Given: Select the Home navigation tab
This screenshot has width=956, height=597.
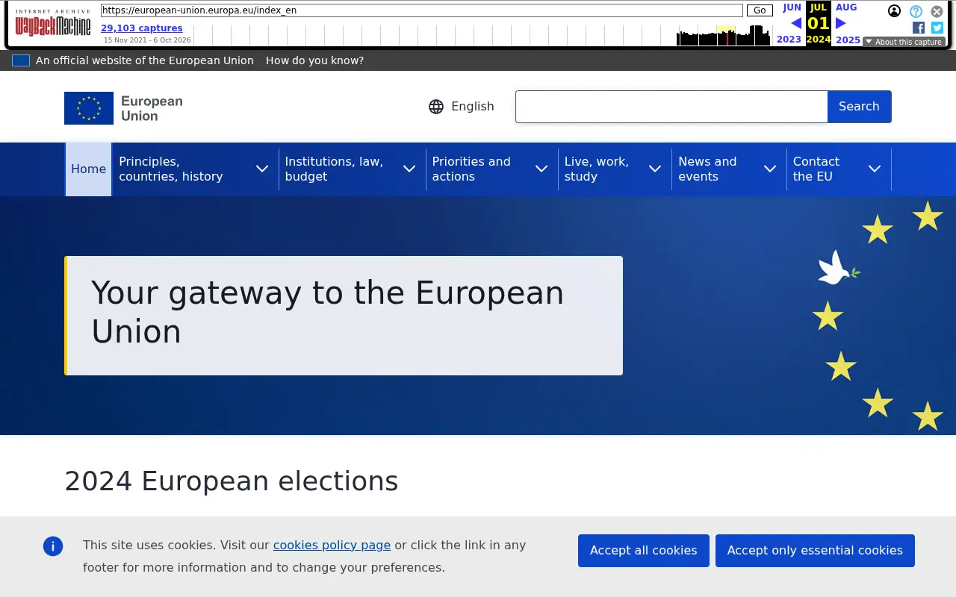Looking at the screenshot, I should pyautogui.click(x=89, y=169).
